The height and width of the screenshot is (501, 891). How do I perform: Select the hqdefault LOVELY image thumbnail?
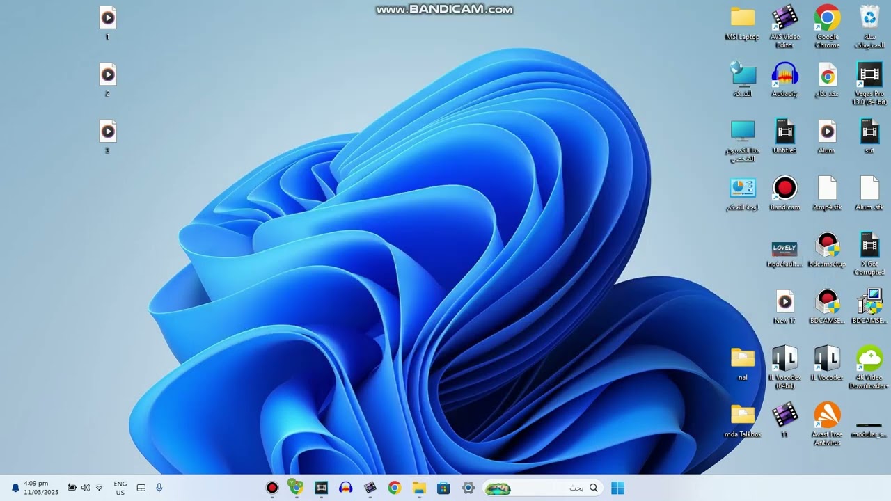[x=784, y=253]
